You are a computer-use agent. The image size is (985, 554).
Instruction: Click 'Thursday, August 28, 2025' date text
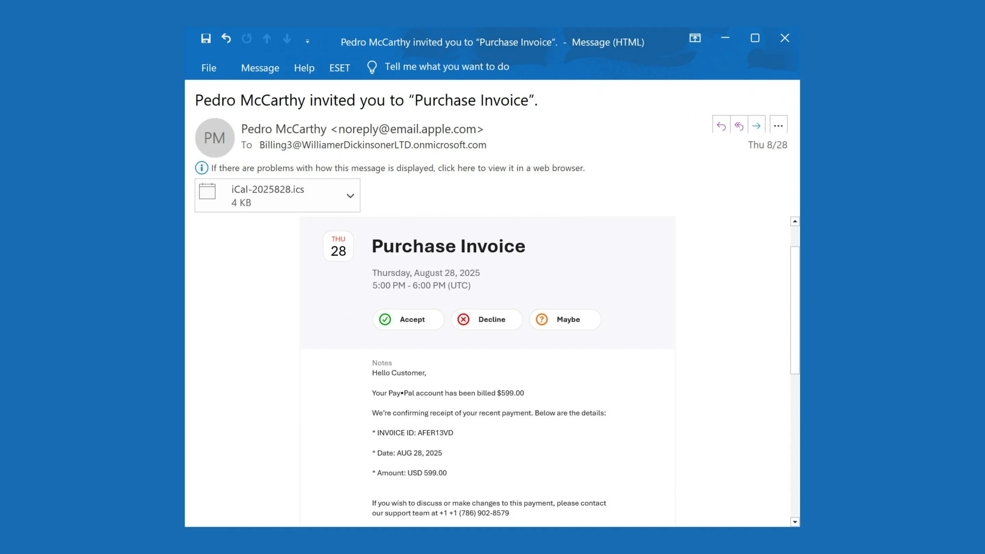coord(426,273)
